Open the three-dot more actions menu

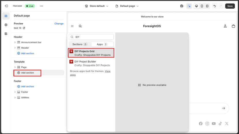pyautogui.click(x=42, y=6)
